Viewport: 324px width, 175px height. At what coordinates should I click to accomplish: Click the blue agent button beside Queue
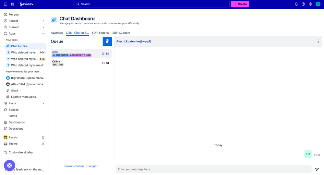(107, 41)
